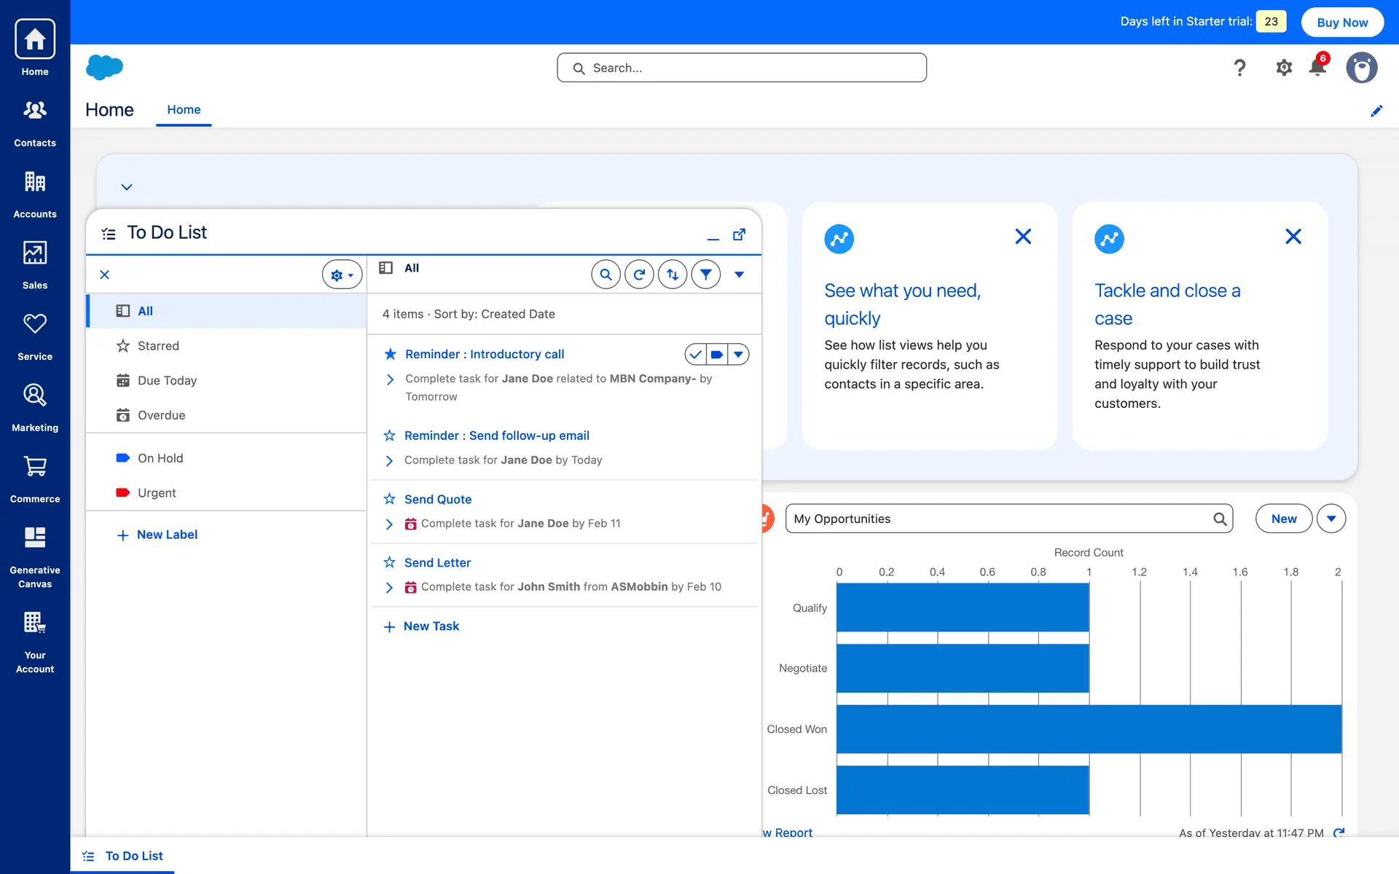Open Marketing in the left sidebar
Viewport: 1399px width, 874px height.
pos(35,407)
